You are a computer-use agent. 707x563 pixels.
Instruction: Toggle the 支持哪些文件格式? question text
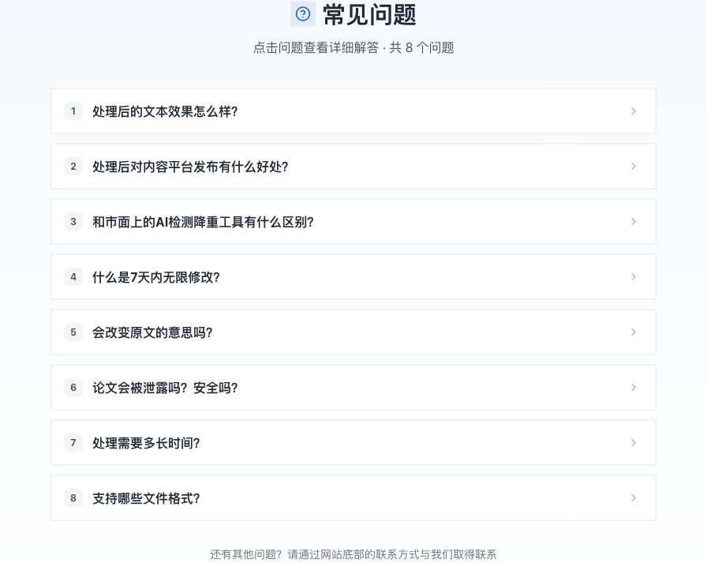click(x=146, y=498)
